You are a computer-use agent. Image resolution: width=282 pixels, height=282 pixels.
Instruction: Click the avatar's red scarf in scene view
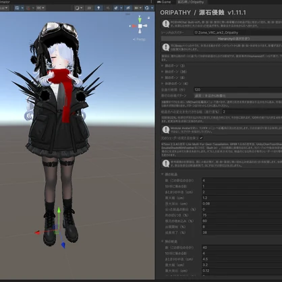click(x=65, y=90)
